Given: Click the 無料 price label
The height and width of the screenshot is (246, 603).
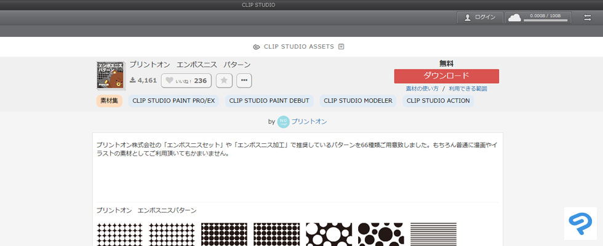Looking at the screenshot, I should click(447, 63).
